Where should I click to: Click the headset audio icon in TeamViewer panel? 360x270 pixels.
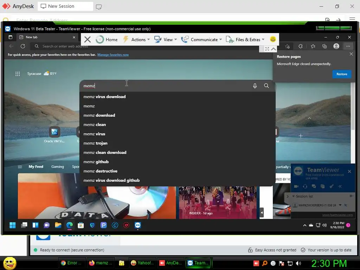coord(305,186)
